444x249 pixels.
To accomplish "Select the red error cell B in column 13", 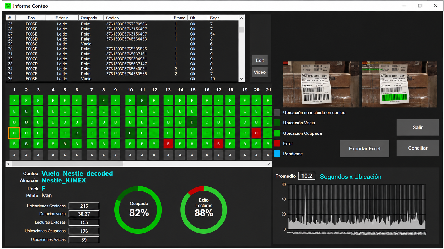I will pos(168,144).
